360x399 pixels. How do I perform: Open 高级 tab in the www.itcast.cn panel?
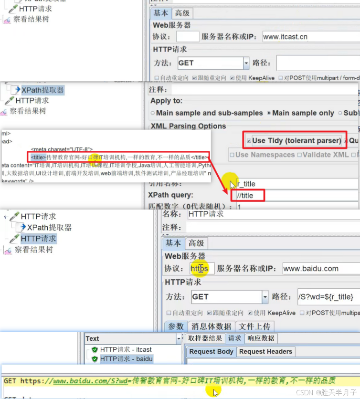click(182, 13)
